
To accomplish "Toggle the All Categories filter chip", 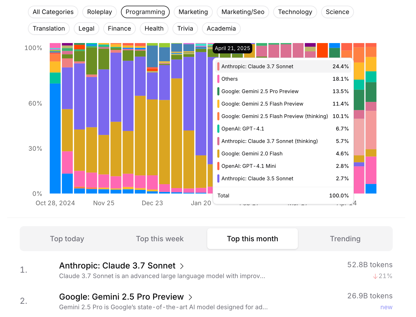I will coord(53,12).
